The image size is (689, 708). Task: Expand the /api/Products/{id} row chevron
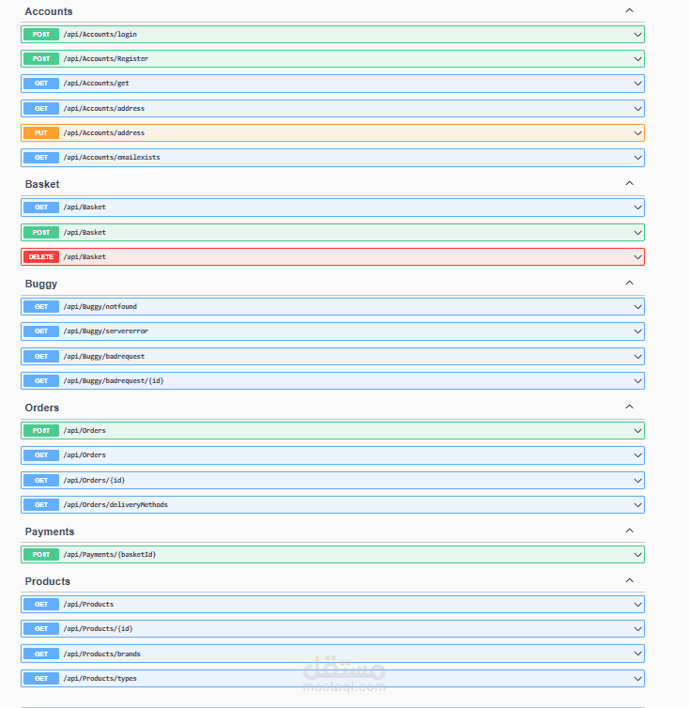tap(637, 628)
